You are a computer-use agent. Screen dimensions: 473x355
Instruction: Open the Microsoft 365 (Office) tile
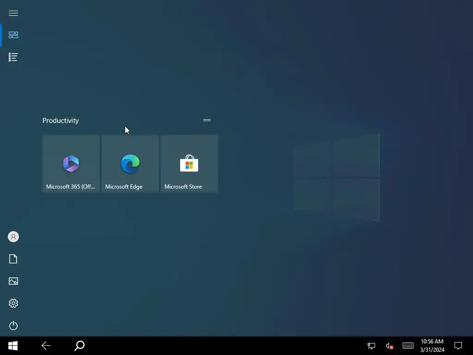tap(71, 163)
